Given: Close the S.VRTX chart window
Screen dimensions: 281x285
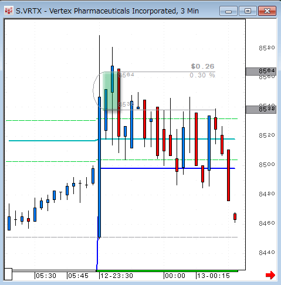Looking at the screenshot, I should 267,11.
